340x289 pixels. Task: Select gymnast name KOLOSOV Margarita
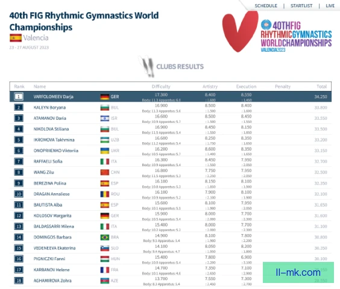[52, 216]
